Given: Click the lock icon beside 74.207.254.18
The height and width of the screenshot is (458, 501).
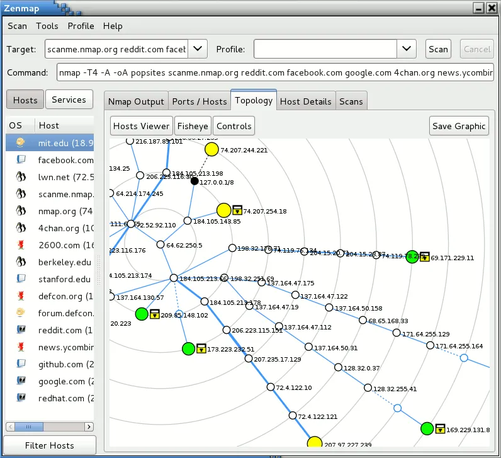Looking at the screenshot, I should click(x=237, y=210).
